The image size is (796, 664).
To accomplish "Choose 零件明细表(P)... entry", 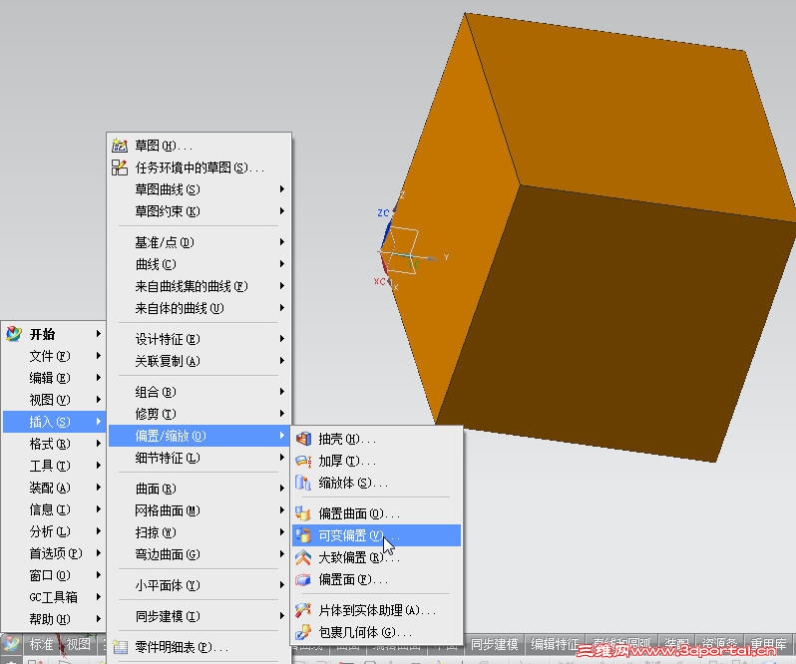I will [199, 647].
